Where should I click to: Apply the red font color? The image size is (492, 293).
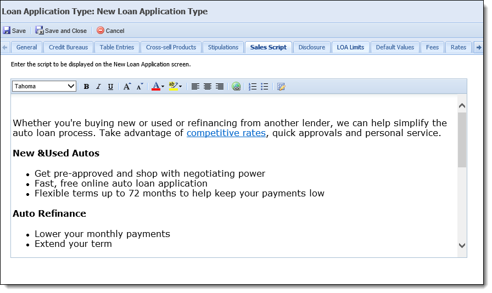click(156, 87)
